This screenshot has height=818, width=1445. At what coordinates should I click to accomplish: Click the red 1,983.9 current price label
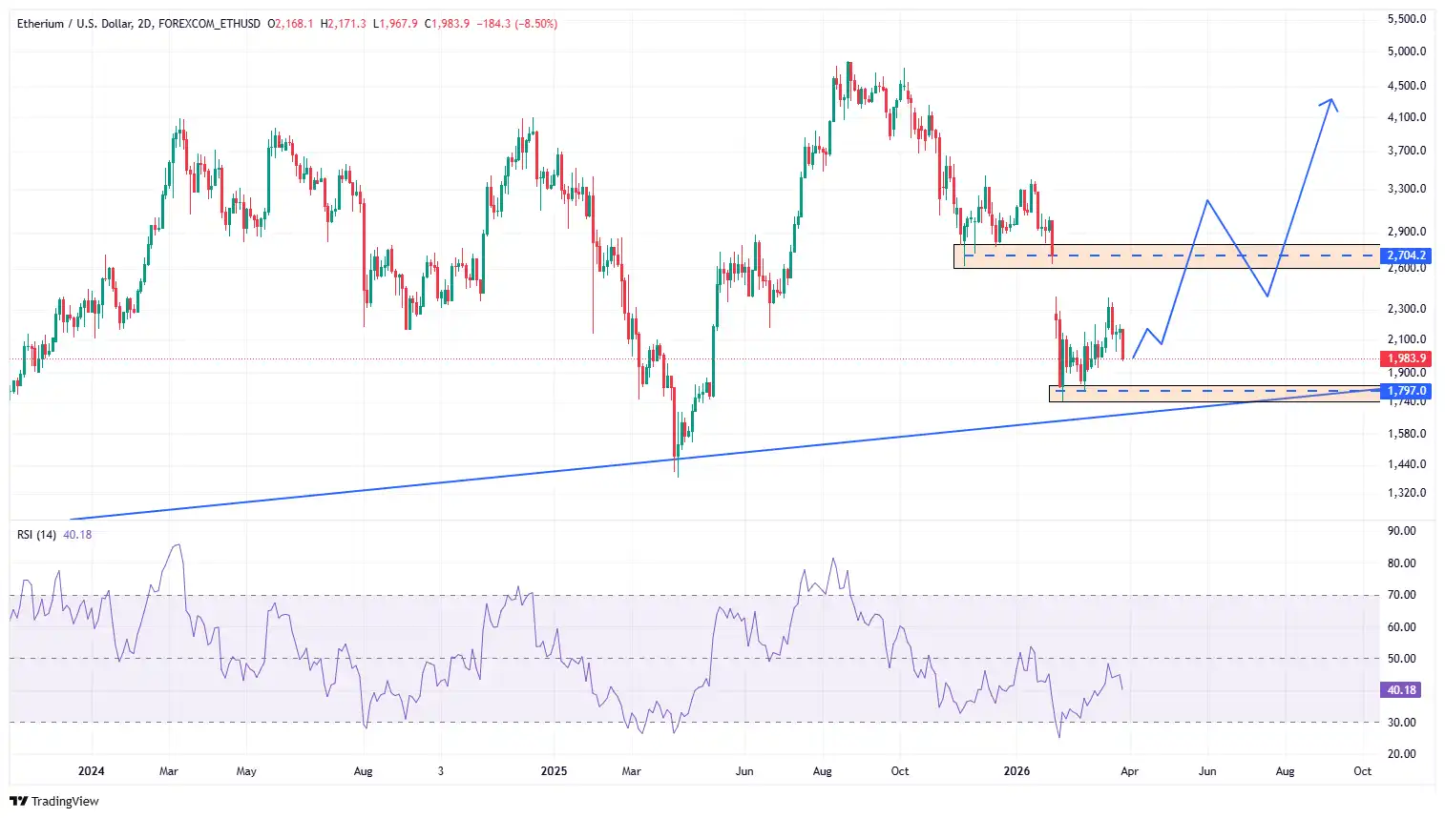(x=1406, y=358)
